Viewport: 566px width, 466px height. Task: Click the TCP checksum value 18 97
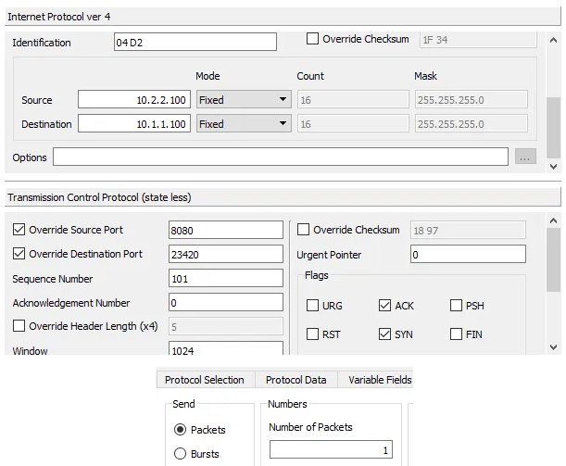(x=468, y=230)
